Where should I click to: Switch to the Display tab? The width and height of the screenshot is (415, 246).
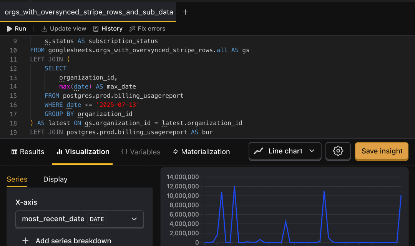[x=55, y=179]
